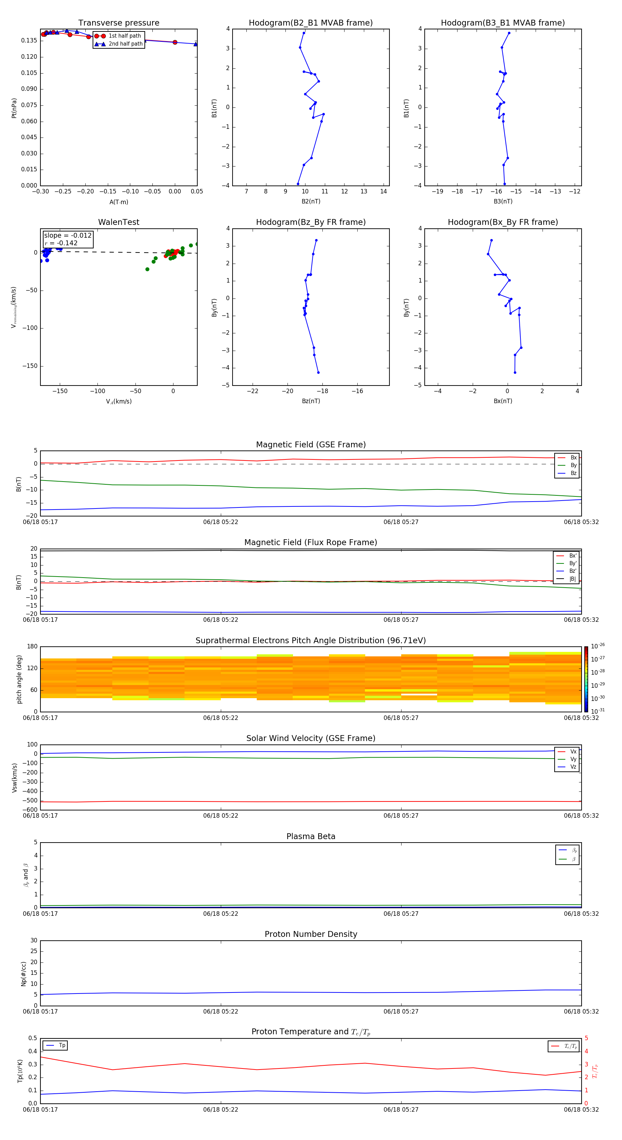
Task: Click the 10^-31 colorbar tick label
Action: (598, 711)
